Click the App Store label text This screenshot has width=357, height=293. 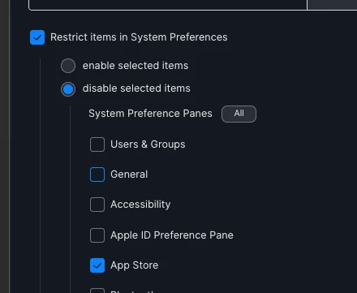pyautogui.click(x=135, y=265)
